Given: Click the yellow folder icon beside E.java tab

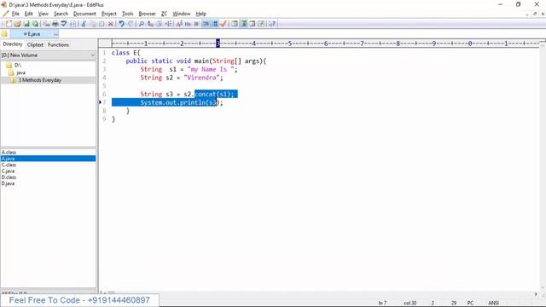Looking at the screenshot, I should 4,34.
